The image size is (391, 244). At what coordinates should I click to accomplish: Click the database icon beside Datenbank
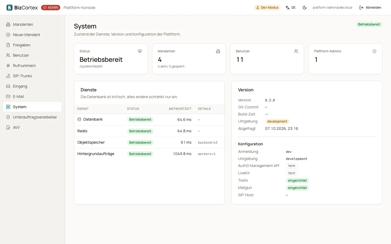click(x=79, y=119)
